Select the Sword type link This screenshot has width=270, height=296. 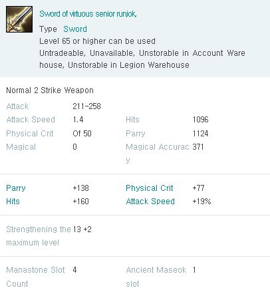[x=75, y=29]
